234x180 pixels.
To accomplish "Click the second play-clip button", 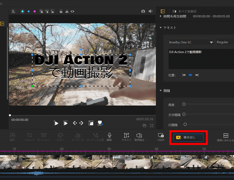I will click(66, 123).
